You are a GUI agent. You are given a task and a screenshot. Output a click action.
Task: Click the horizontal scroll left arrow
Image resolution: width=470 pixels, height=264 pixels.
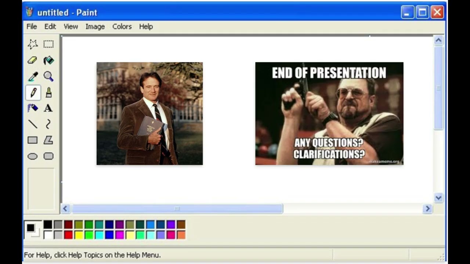[65, 209]
